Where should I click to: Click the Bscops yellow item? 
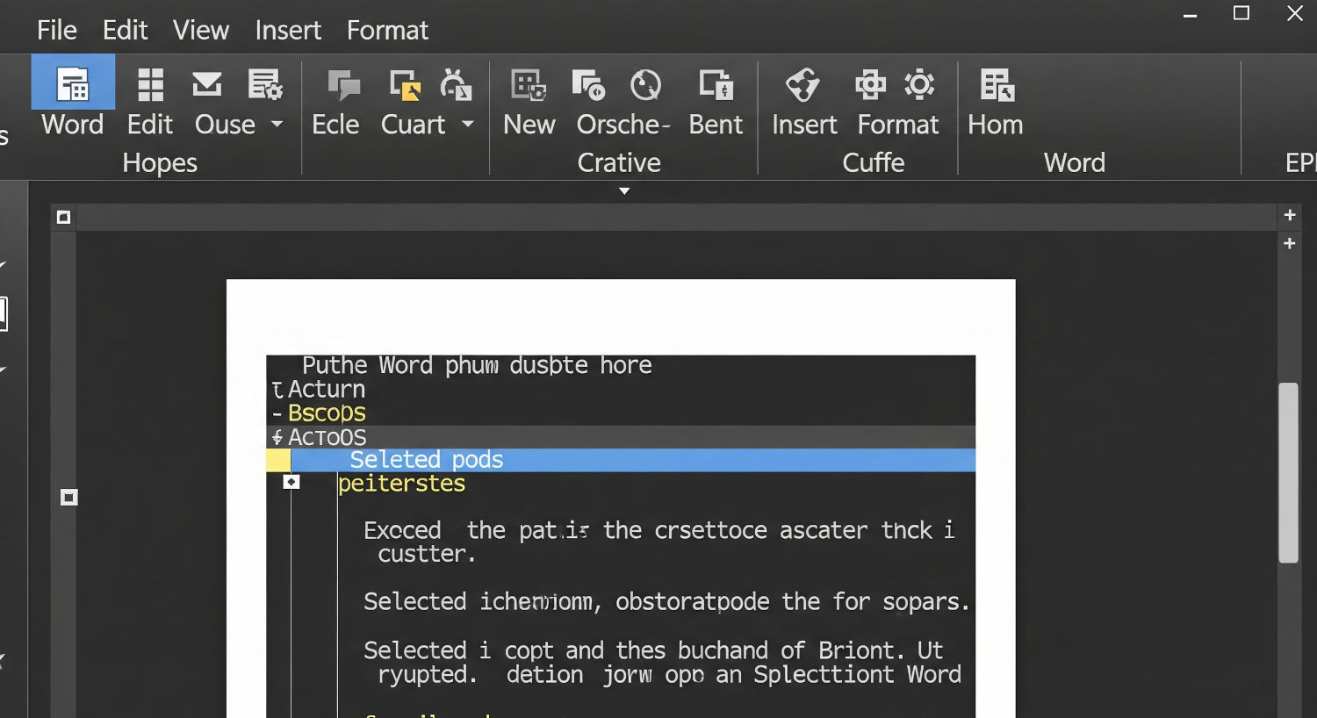click(x=327, y=413)
